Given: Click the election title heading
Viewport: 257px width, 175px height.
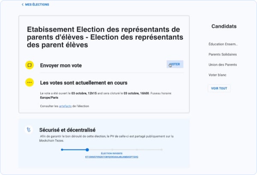Looking at the screenshot, I should tap(102, 37).
